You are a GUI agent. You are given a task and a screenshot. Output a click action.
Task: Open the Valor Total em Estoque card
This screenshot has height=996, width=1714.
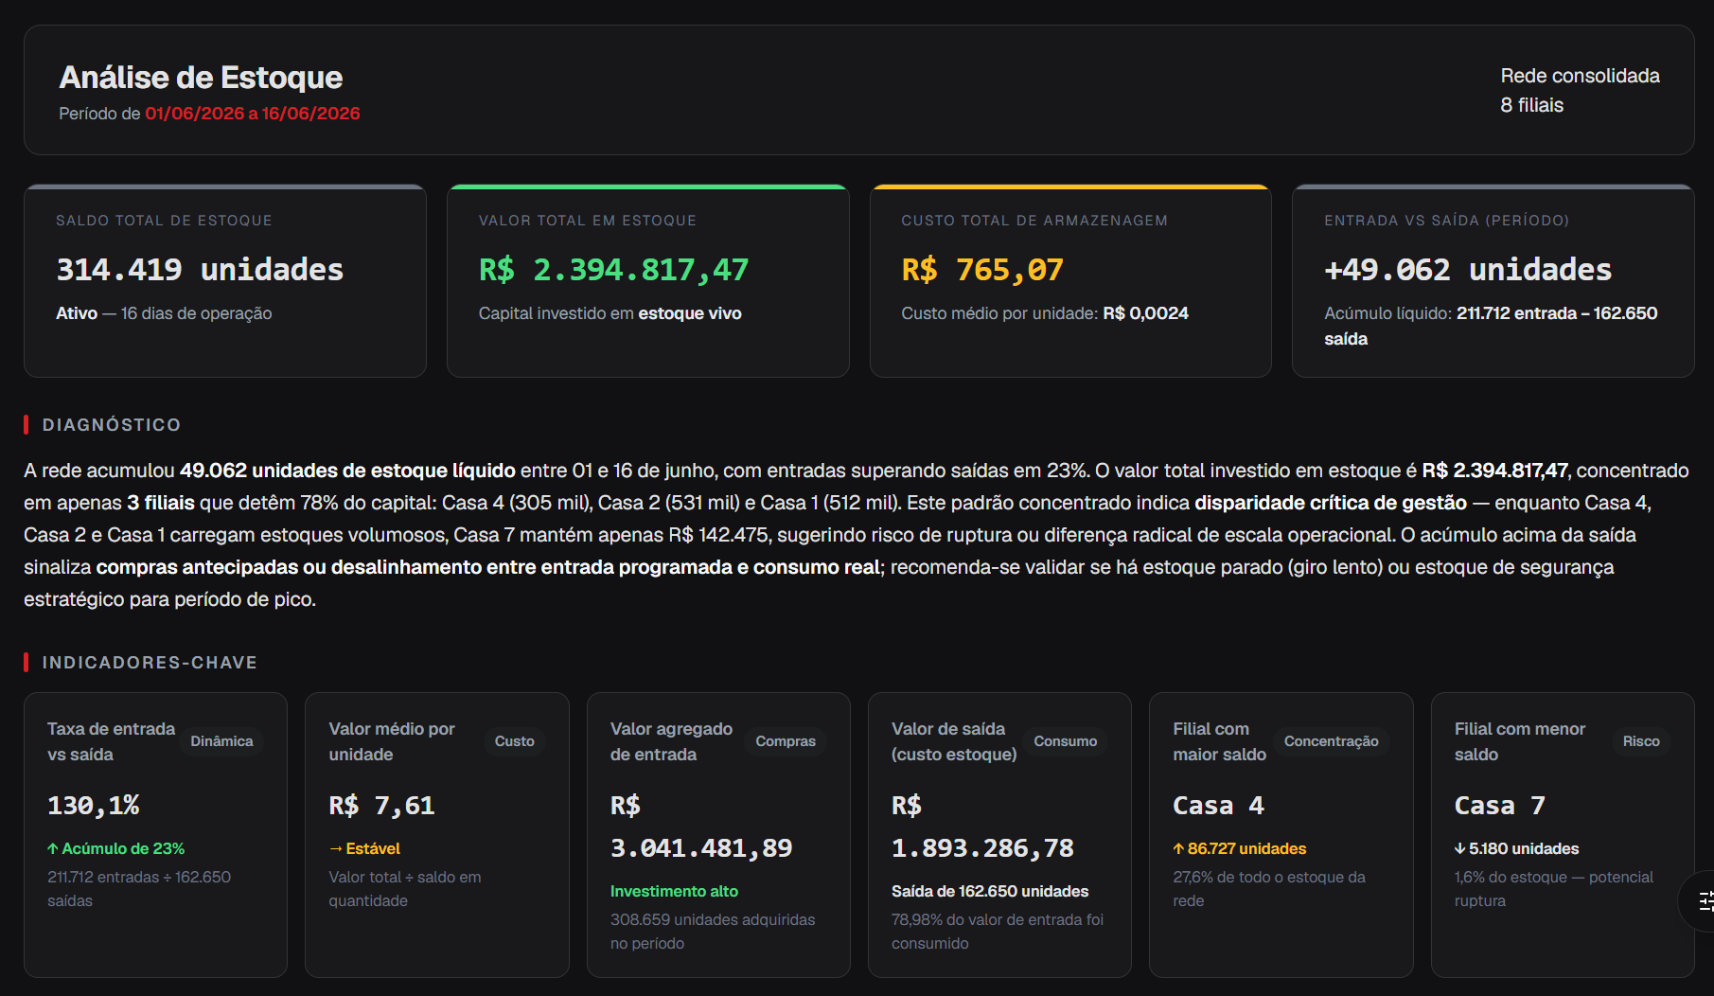647,281
